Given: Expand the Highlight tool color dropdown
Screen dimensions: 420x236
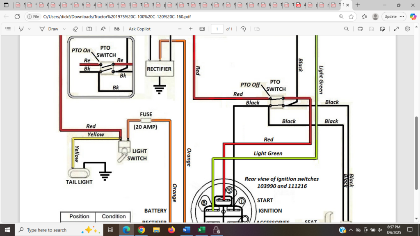Looking at the screenshot, I should click(x=29, y=29).
